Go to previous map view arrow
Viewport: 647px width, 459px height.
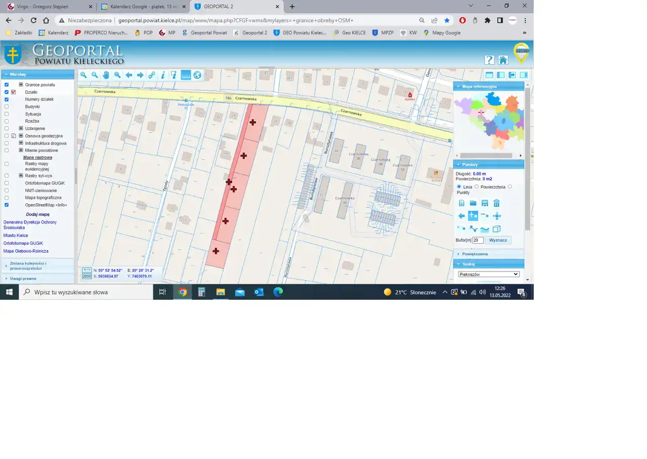click(129, 75)
